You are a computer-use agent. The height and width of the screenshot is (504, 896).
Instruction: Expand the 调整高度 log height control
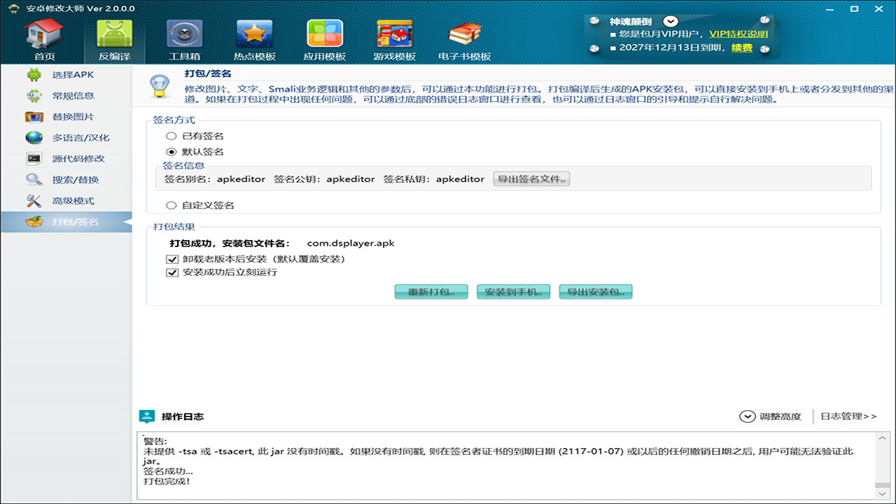point(748,416)
